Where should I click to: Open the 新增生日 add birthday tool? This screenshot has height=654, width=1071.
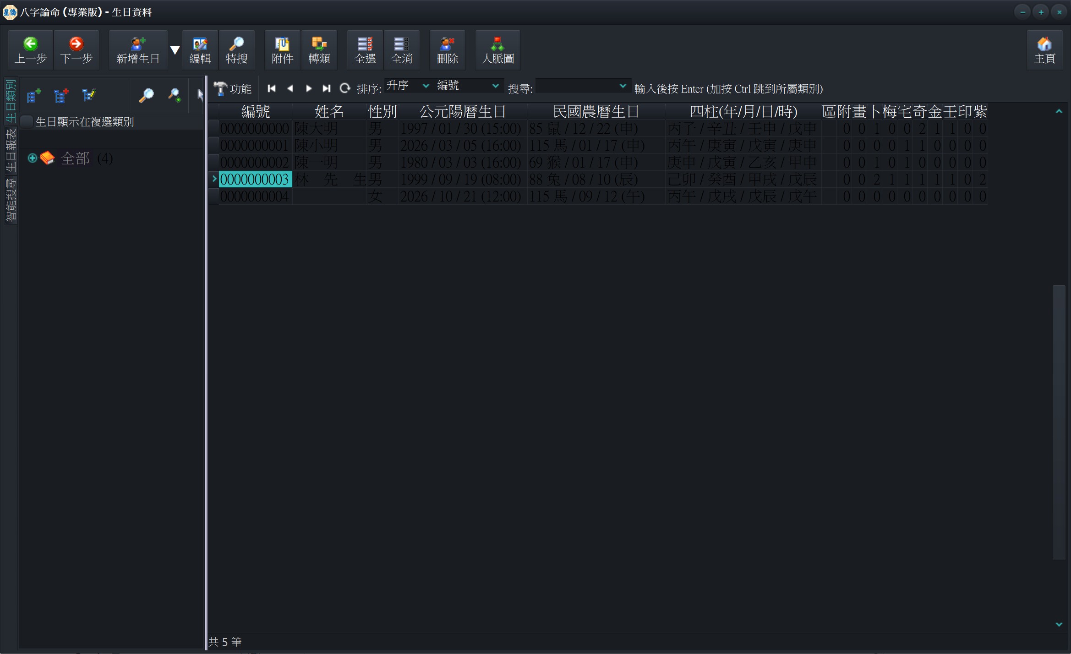[x=138, y=50]
